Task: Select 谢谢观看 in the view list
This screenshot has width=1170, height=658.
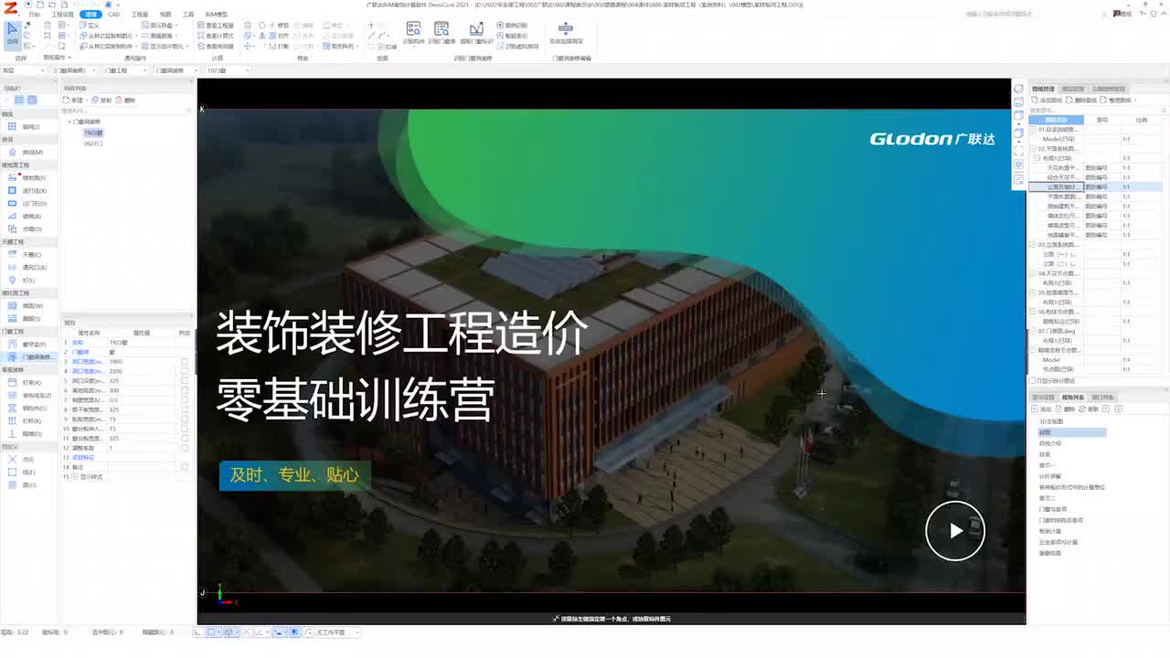Action: pyautogui.click(x=1050, y=553)
